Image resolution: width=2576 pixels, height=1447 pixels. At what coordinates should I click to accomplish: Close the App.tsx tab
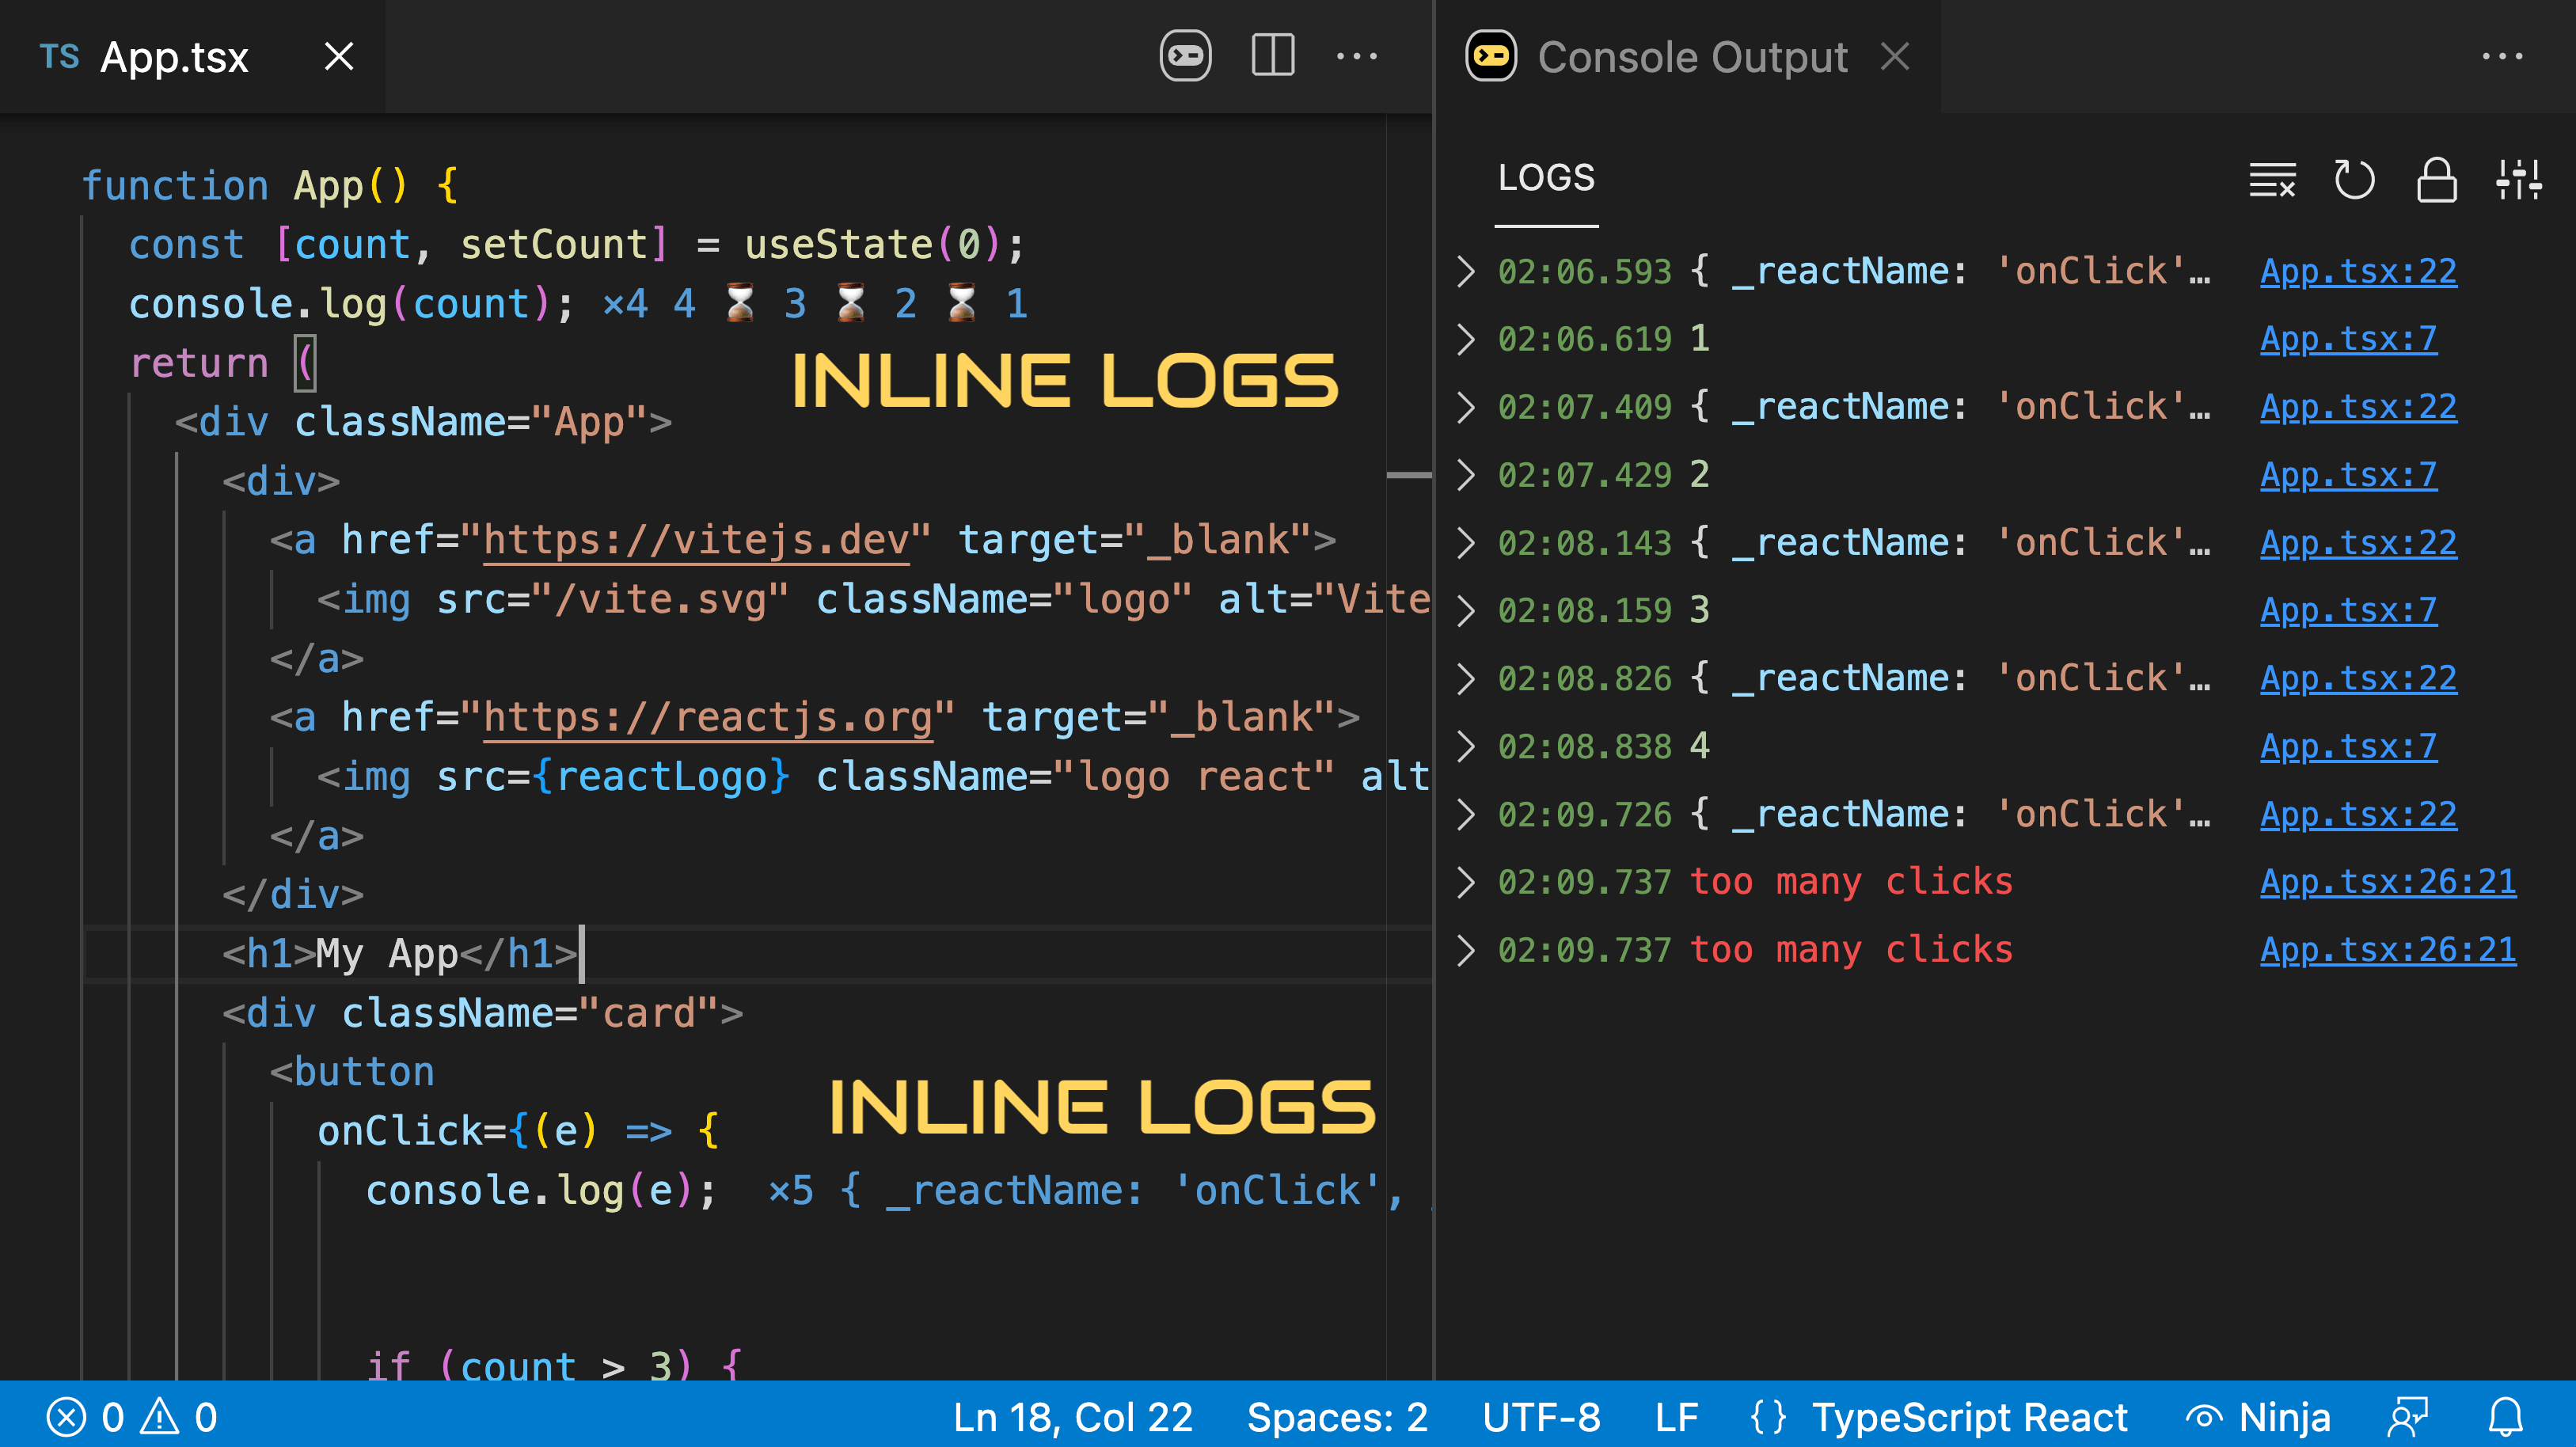339,56
